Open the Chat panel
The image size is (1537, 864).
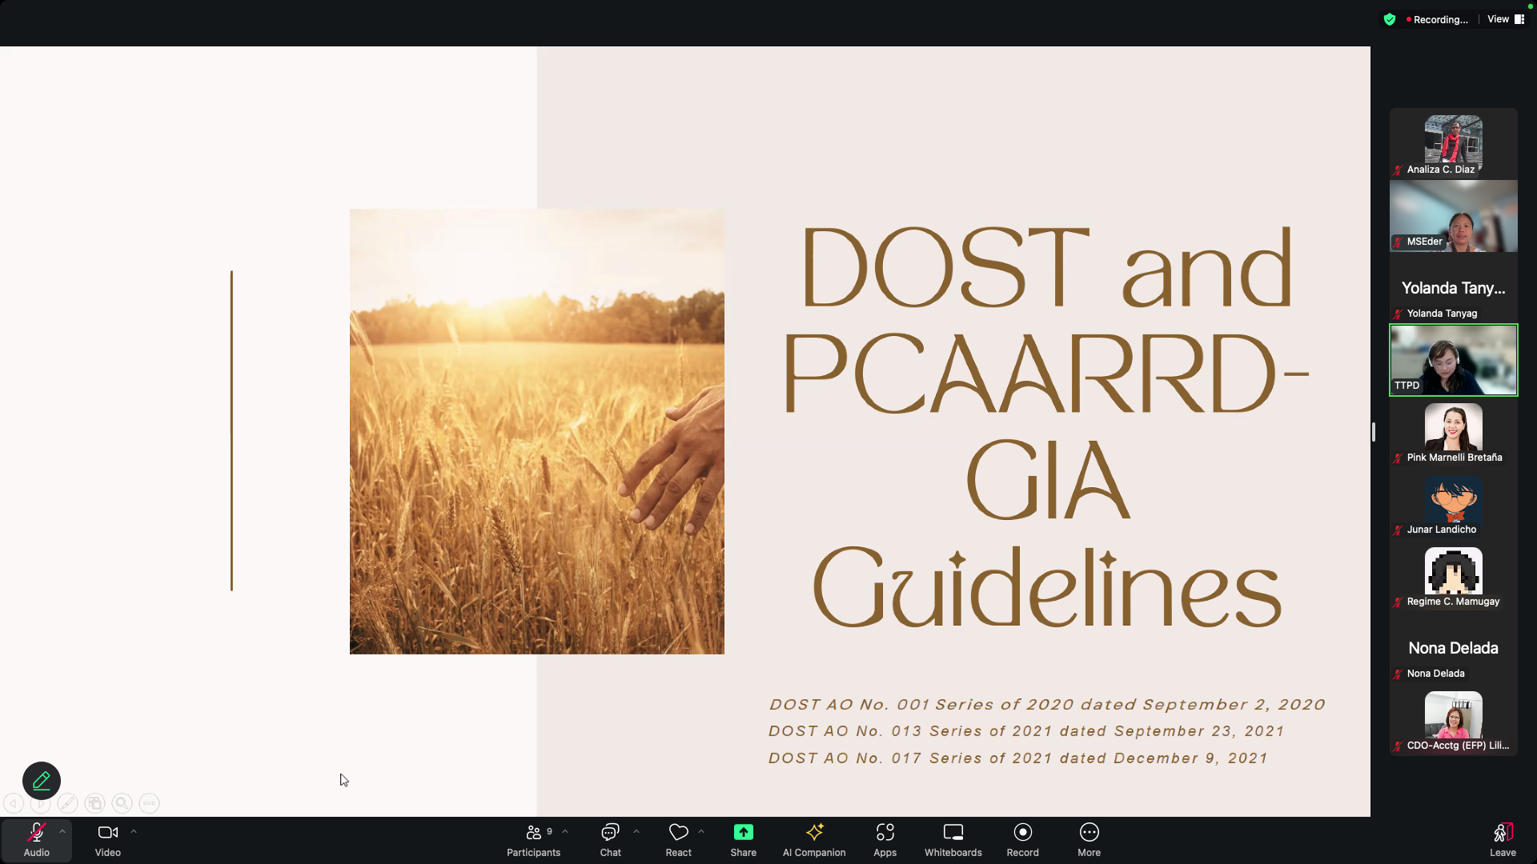click(x=610, y=839)
